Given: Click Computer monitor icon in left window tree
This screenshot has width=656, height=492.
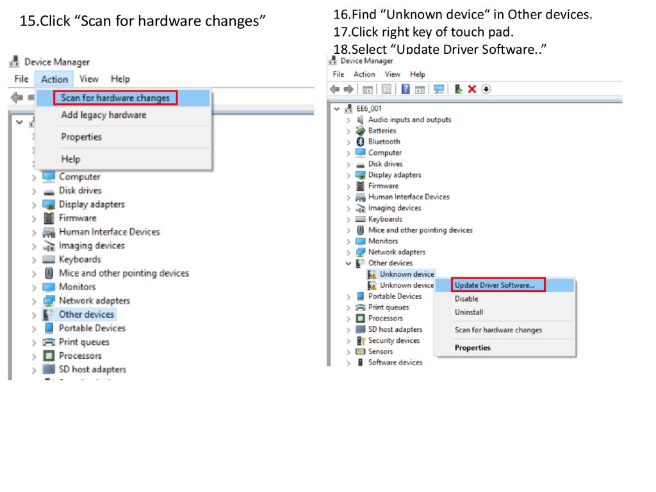Looking at the screenshot, I should pos(49,177).
